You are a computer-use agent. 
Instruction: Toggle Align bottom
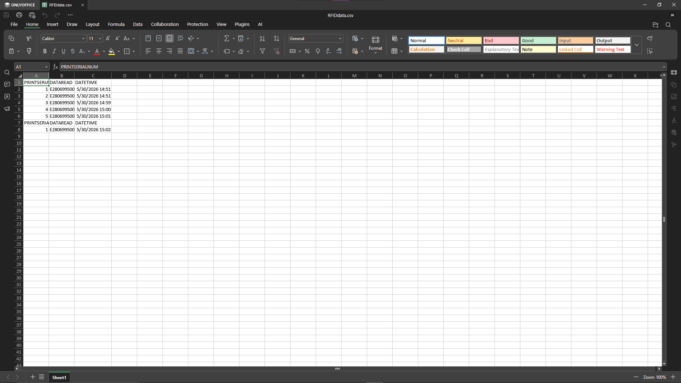pyautogui.click(x=170, y=38)
